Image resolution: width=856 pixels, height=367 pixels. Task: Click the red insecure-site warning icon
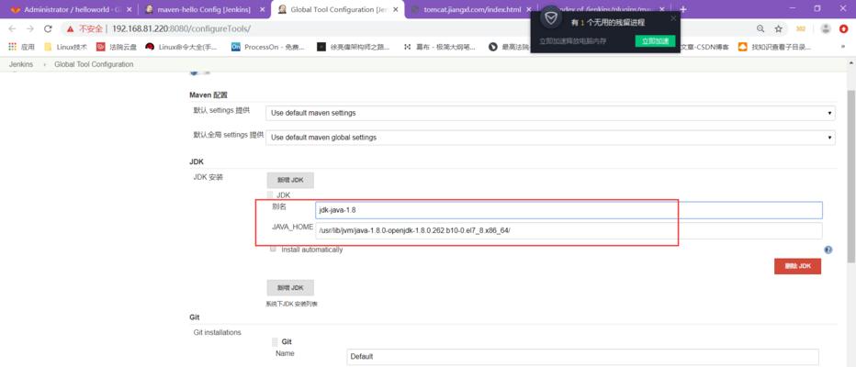(71, 29)
